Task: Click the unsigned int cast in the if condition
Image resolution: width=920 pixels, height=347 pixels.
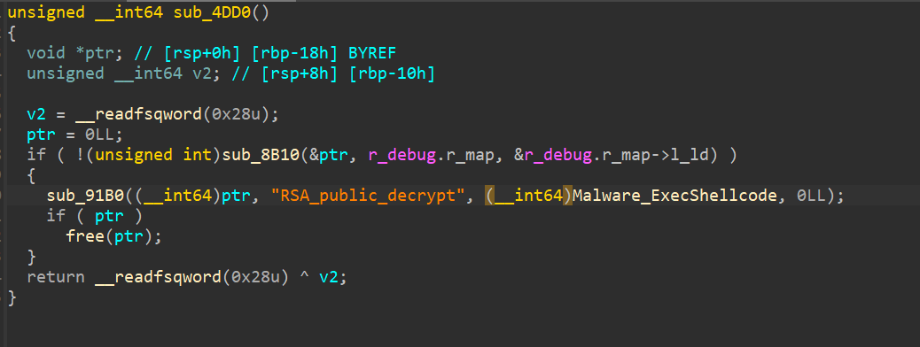Action: click(x=158, y=155)
